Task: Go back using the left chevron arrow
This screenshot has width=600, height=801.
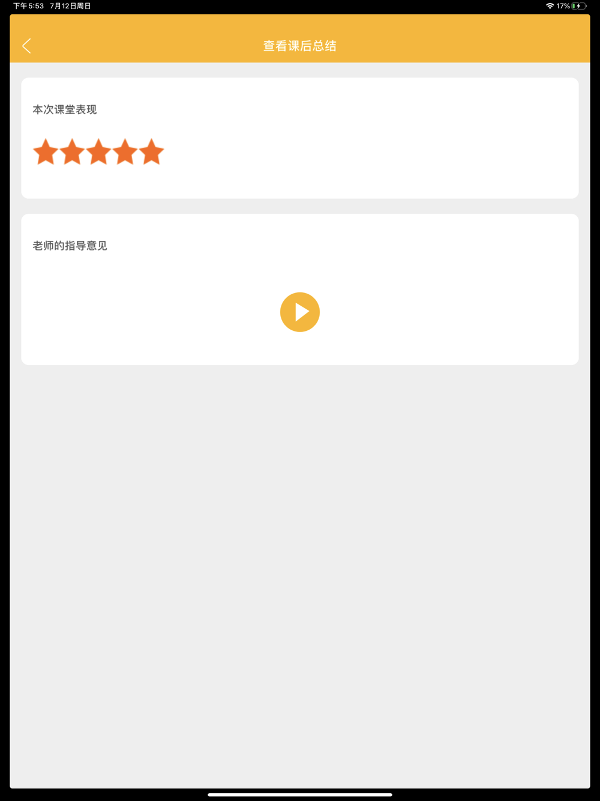Action: click(x=26, y=46)
